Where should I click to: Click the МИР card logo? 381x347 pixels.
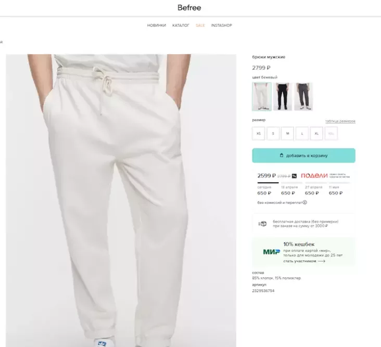271,252
